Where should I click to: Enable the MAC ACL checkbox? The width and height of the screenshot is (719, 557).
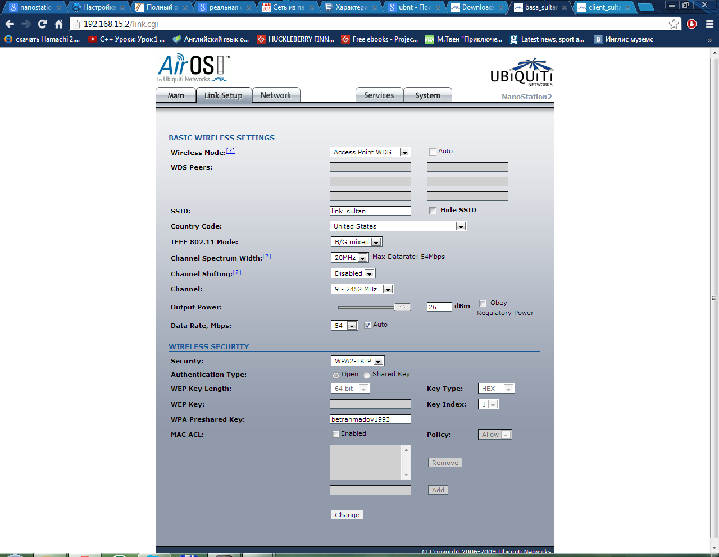[x=335, y=434]
